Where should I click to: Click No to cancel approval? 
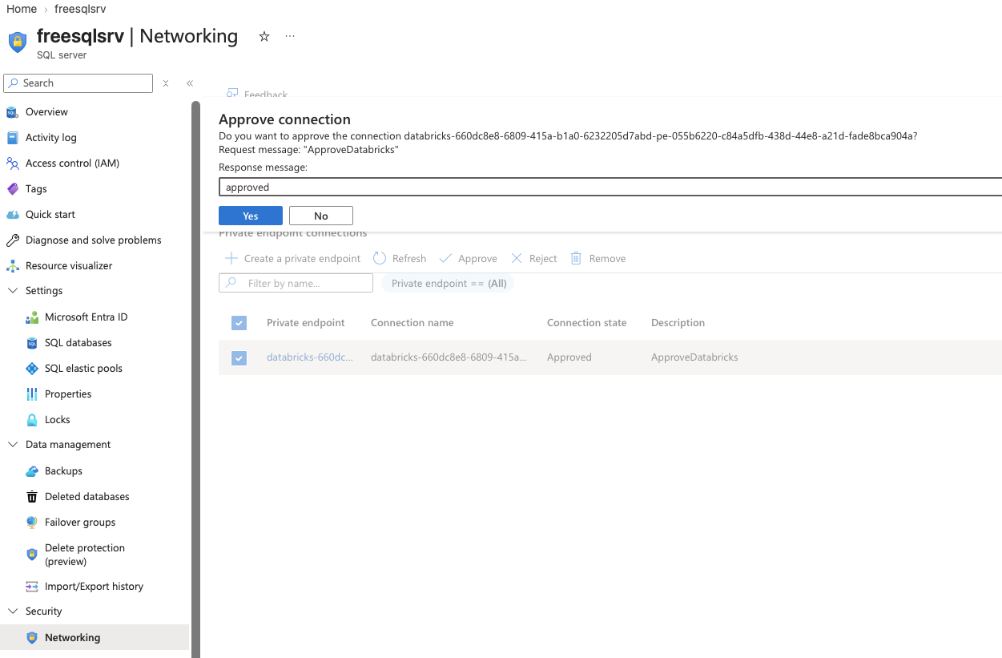pos(321,216)
